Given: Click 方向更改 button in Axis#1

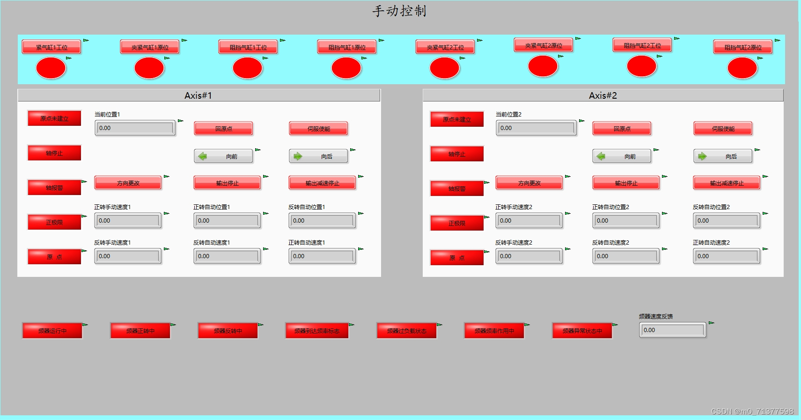Looking at the screenshot, I should [x=128, y=183].
